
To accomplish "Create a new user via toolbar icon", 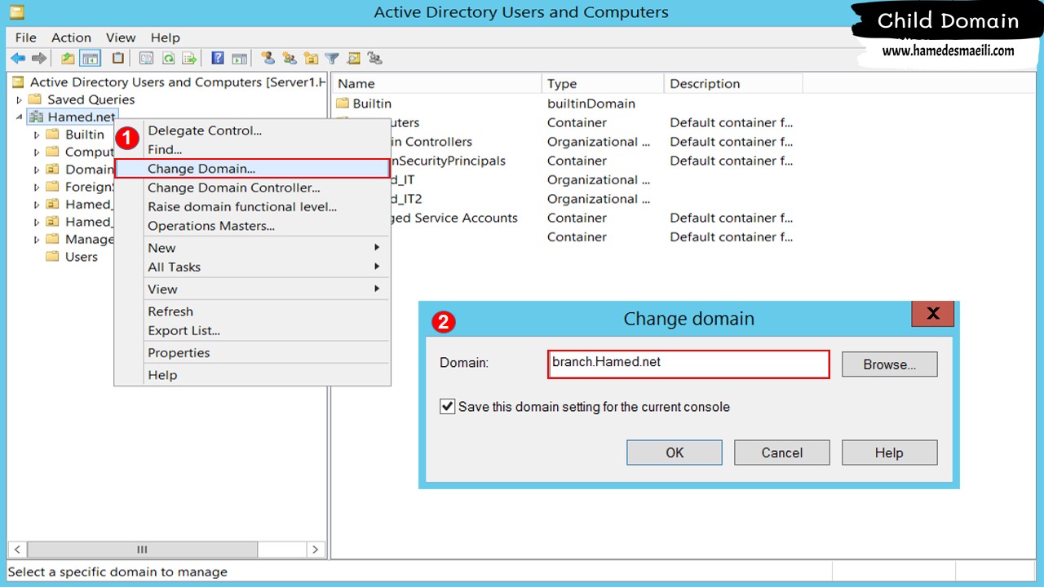I will coord(268,58).
